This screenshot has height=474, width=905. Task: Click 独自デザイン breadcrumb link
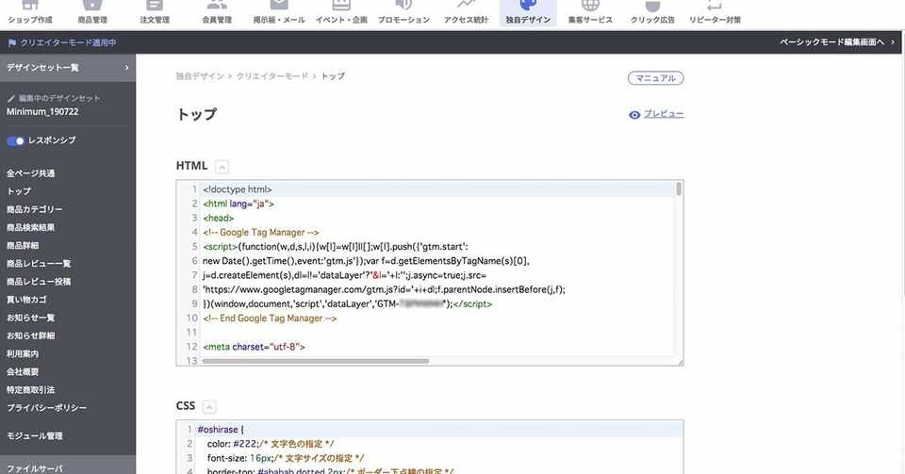pos(200,76)
